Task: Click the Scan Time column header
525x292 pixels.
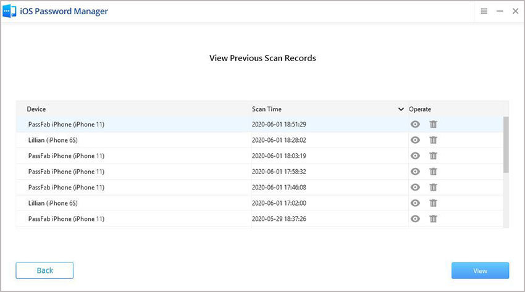Action: (x=267, y=109)
